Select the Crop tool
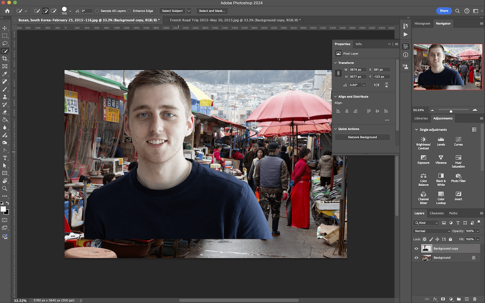This screenshot has width=485, height=303. click(x=5, y=58)
